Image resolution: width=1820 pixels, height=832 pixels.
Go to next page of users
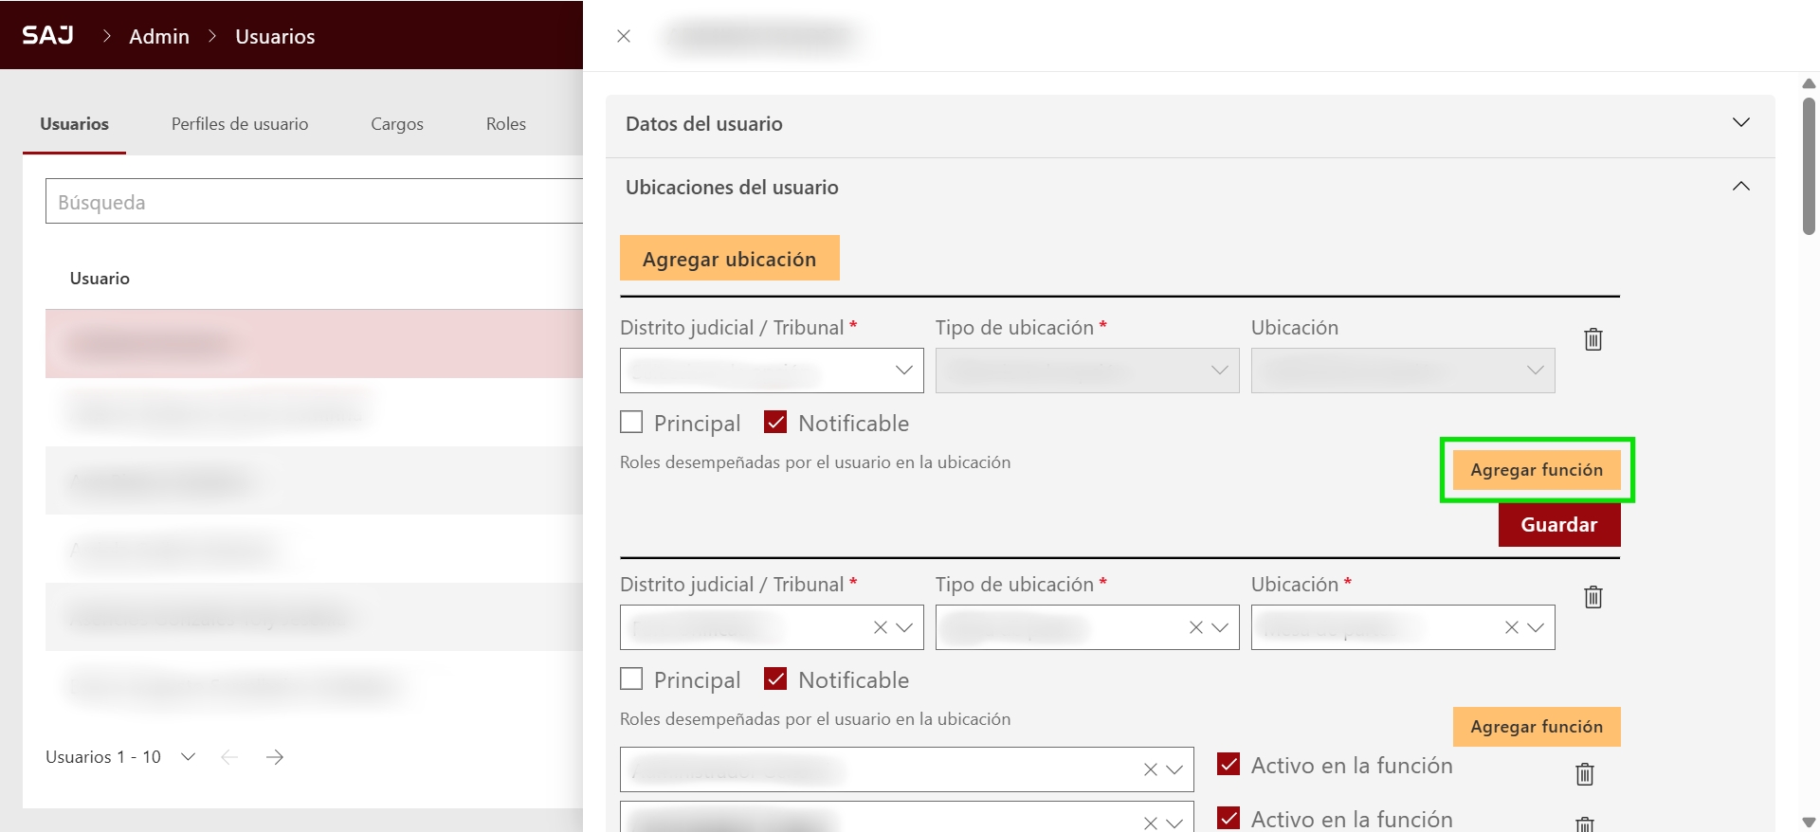point(275,757)
